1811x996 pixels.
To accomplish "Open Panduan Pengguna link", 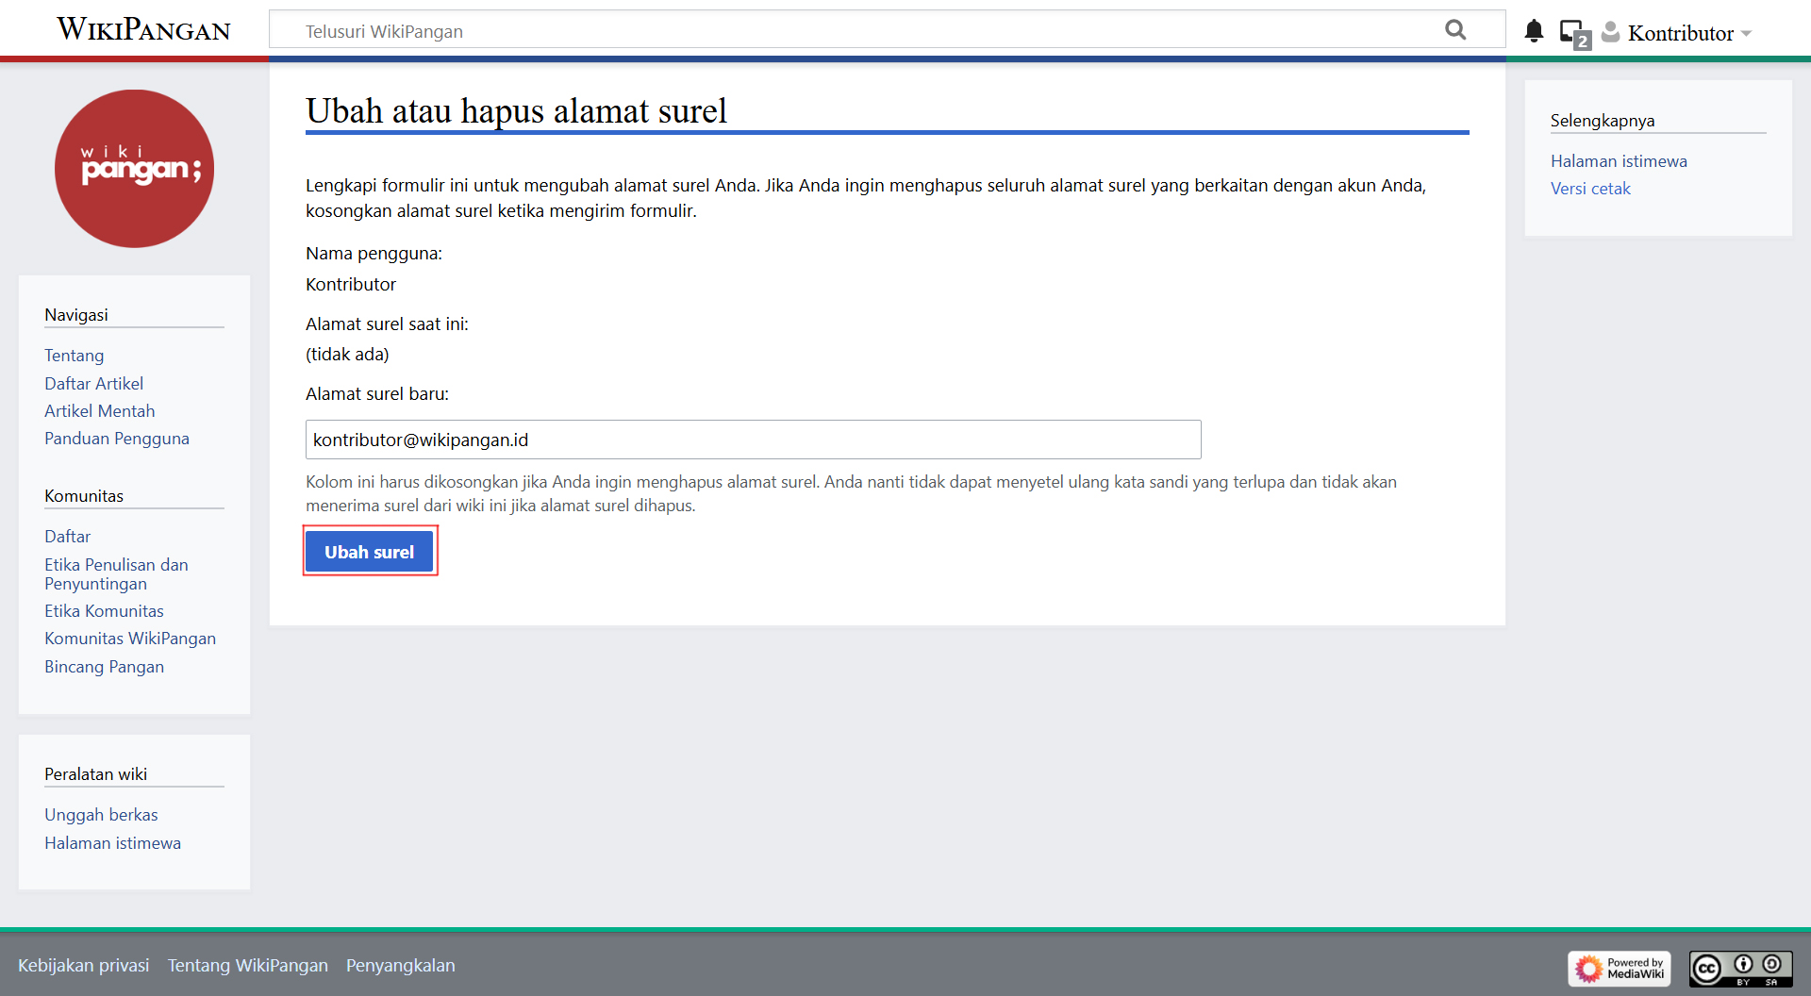I will 116,439.
